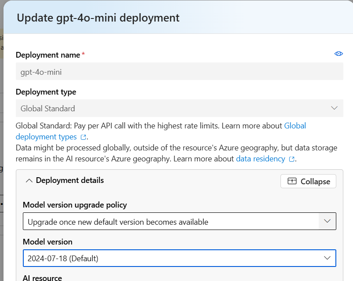Click the Collapse button
The image size is (353, 281).
pyautogui.click(x=308, y=181)
